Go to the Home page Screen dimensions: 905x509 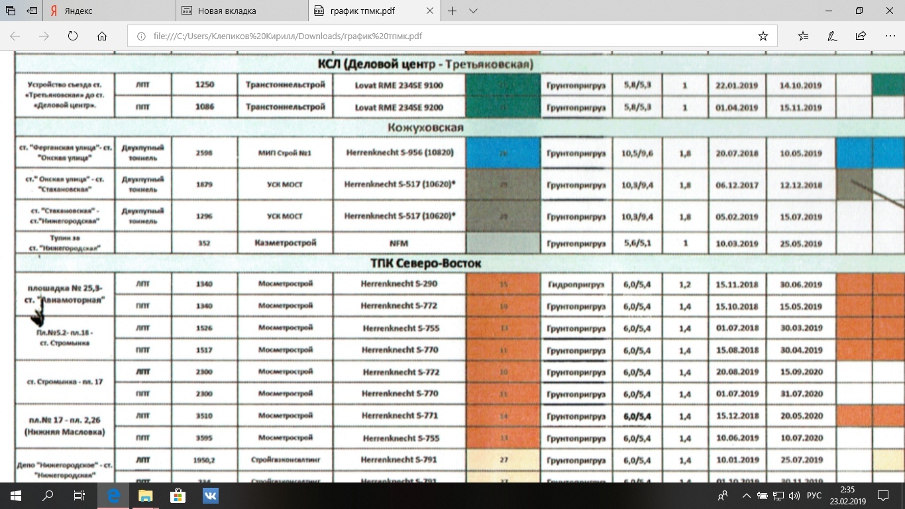pos(102,36)
